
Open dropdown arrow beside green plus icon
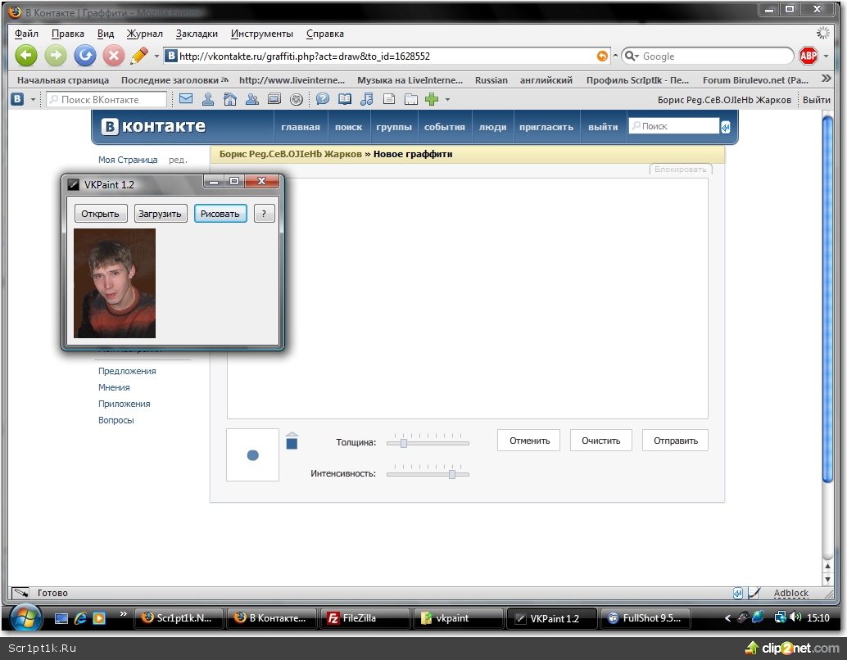click(447, 99)
